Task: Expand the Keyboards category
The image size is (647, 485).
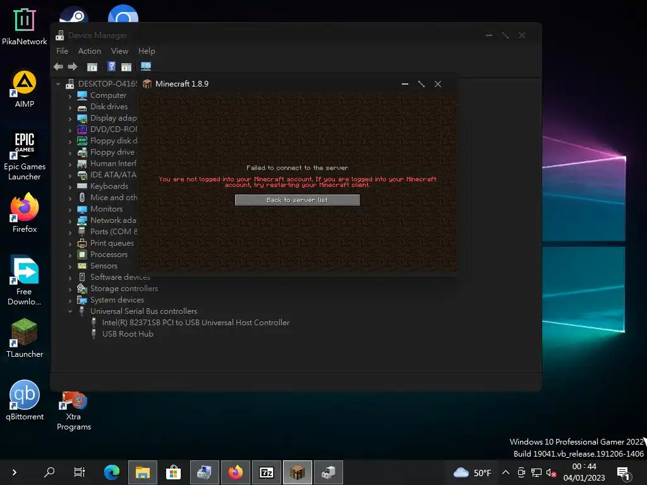Action: 70,187
